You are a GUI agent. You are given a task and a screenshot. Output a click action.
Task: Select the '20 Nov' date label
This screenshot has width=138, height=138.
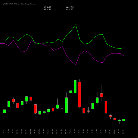click(17, 131)
